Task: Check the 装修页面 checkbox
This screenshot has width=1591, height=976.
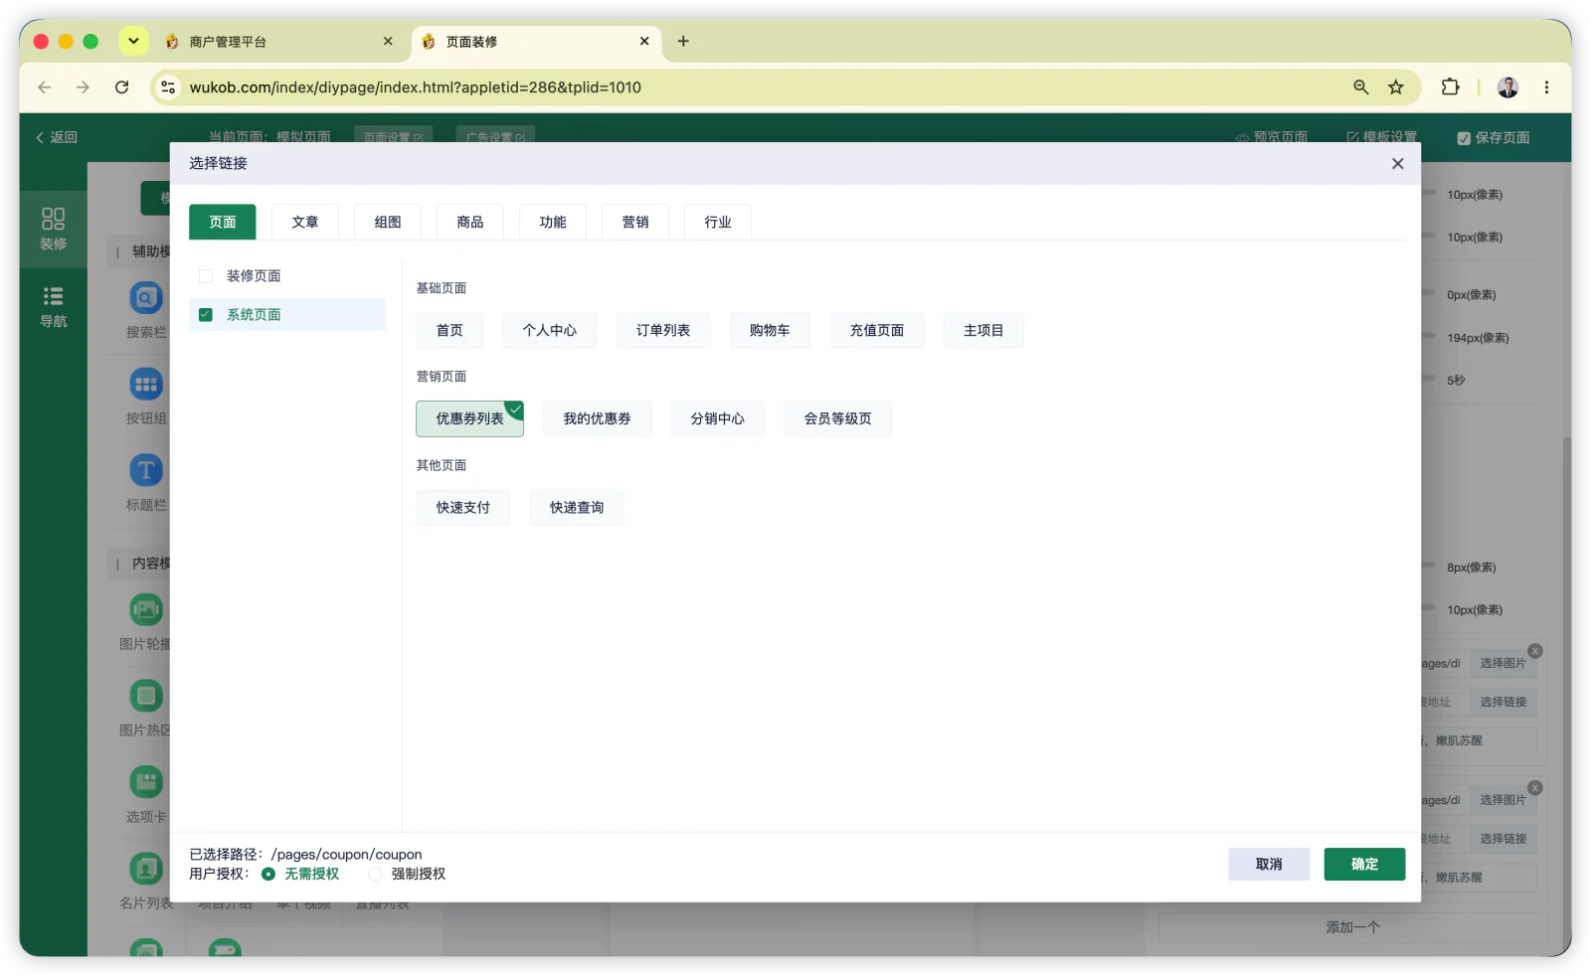Action: tap(206, 276)
